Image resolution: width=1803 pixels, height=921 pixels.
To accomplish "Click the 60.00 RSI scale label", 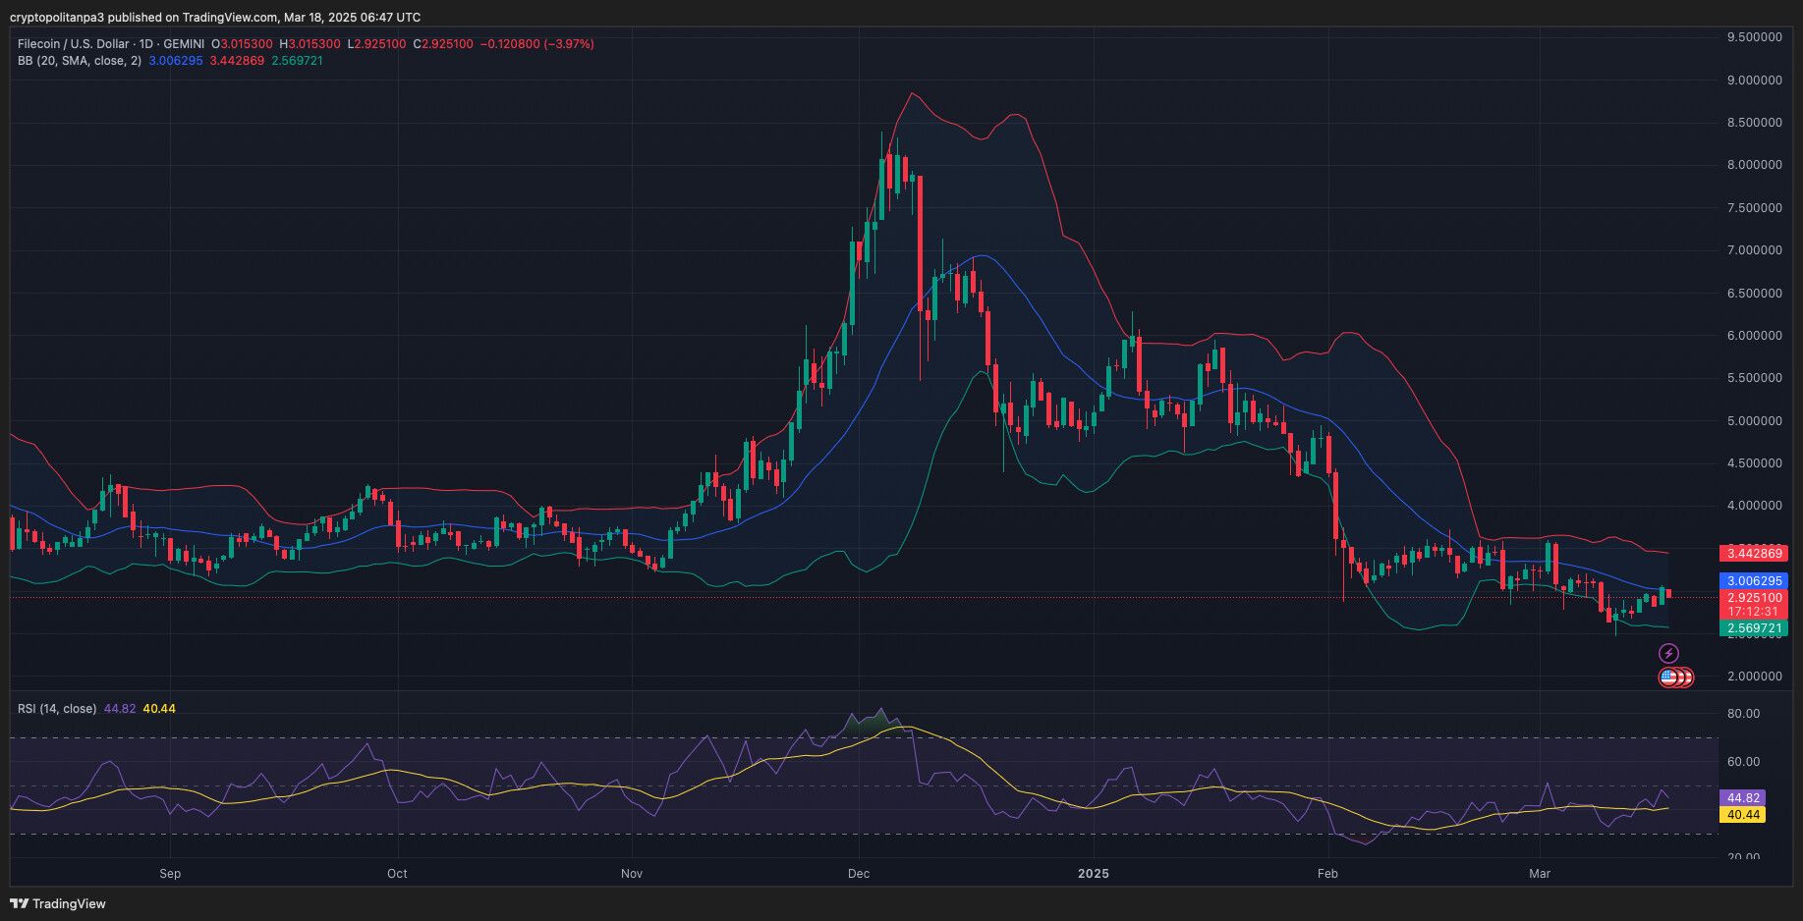I will tap(1743, 762).
